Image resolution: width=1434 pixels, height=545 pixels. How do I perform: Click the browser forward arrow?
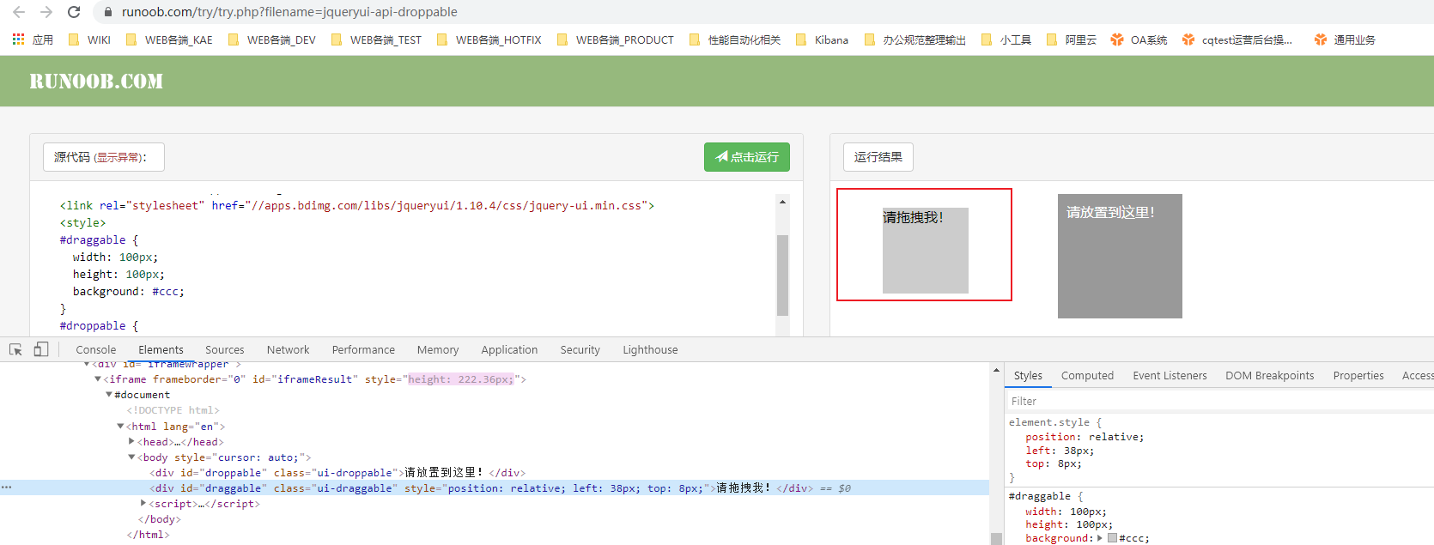(46, 12)
